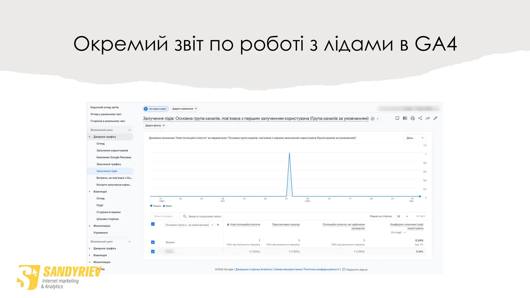Open the 'День' granularity dropdown
The image size is (530, 298).
coord(415,138)
